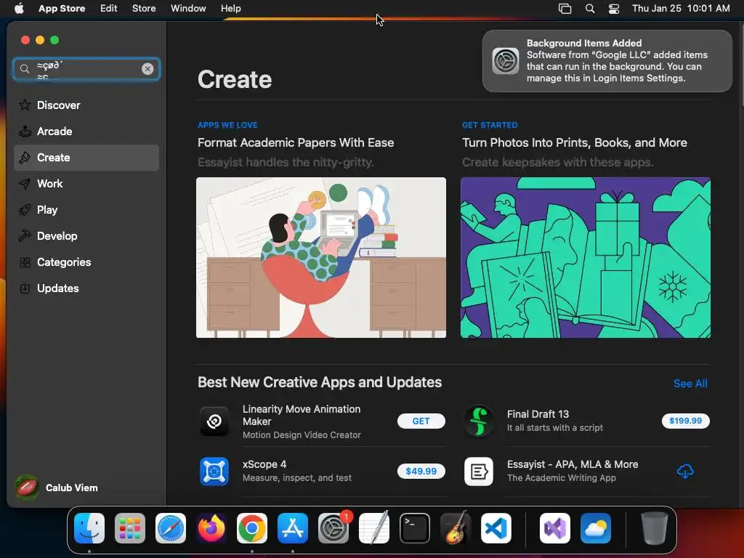Launch GarageBand from the Dock

[456, 528]
